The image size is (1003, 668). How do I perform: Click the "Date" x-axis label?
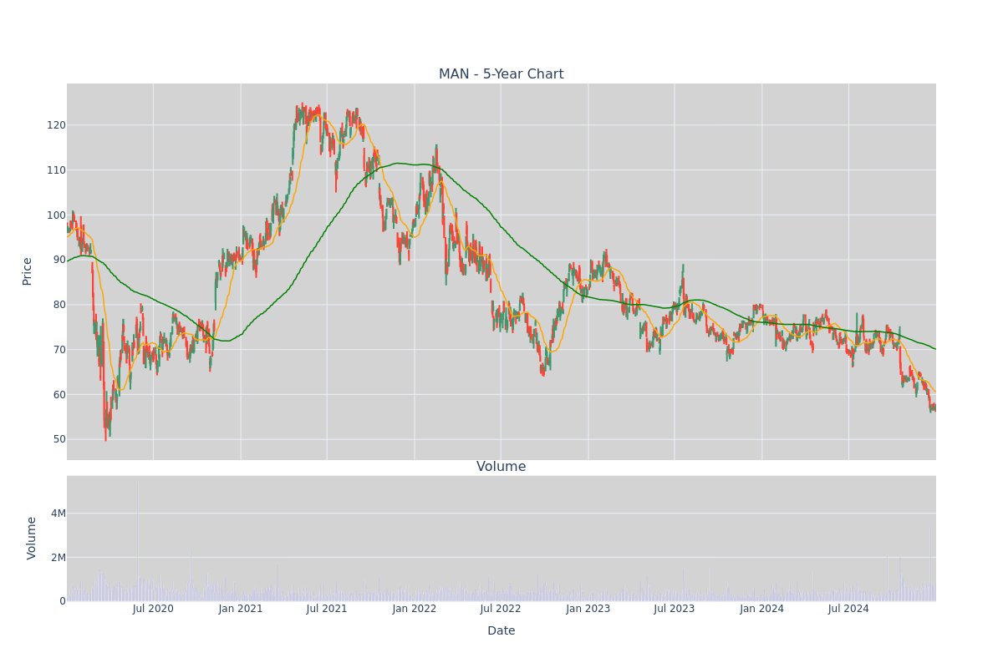coord(501,631)
